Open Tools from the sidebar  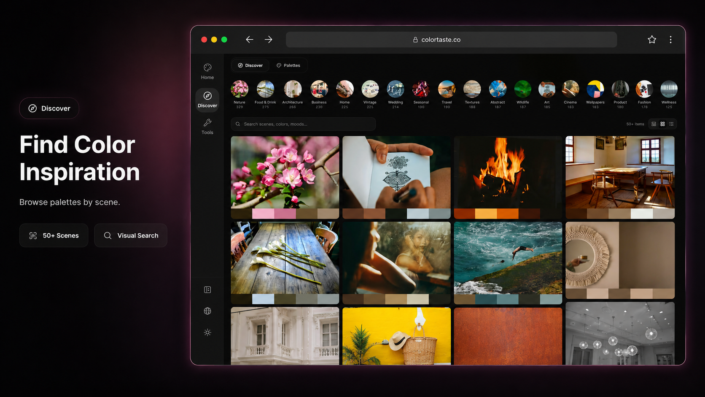click(x=207, y=127)
